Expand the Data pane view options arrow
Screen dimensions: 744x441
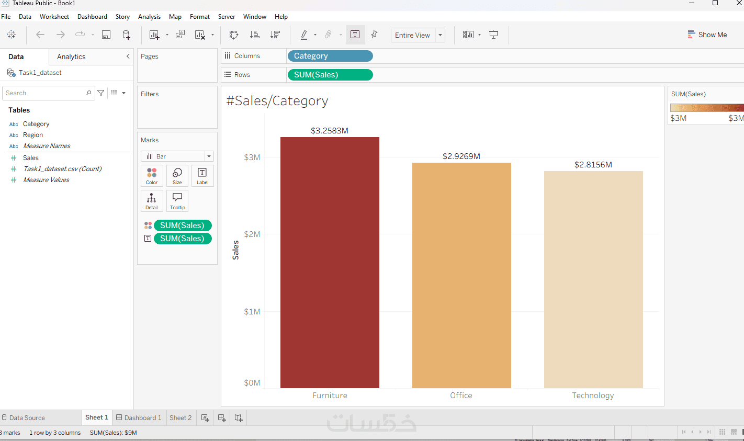coord(124,93)
